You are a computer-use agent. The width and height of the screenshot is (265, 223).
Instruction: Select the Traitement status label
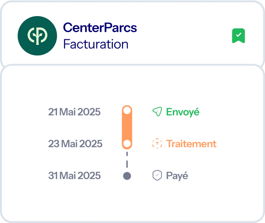coord(191,144)
